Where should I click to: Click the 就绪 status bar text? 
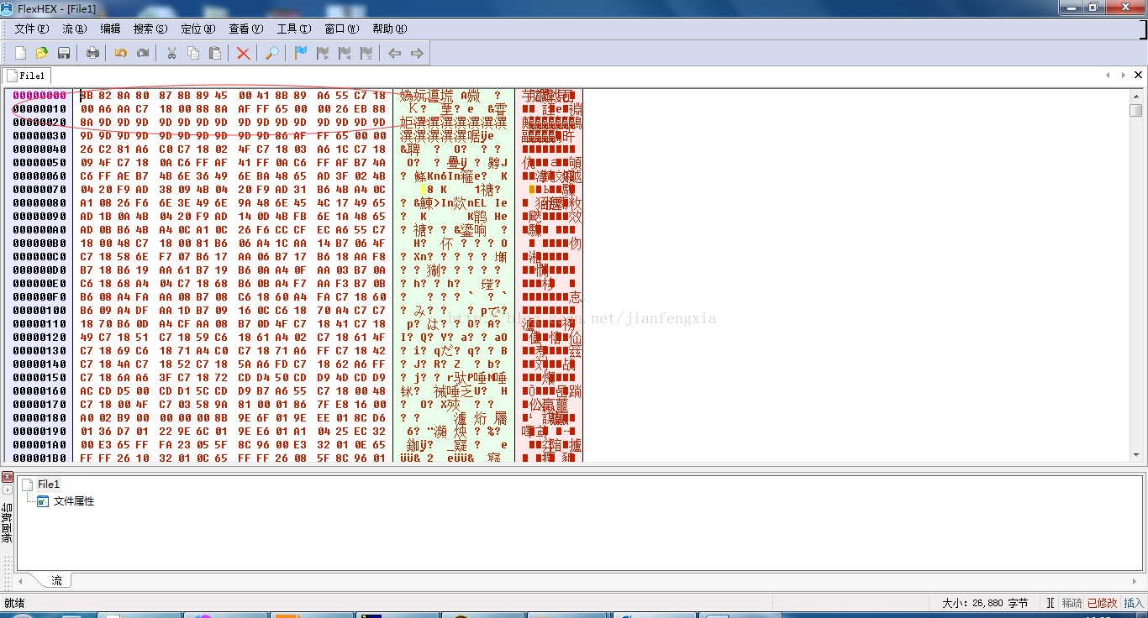[14, 603]
